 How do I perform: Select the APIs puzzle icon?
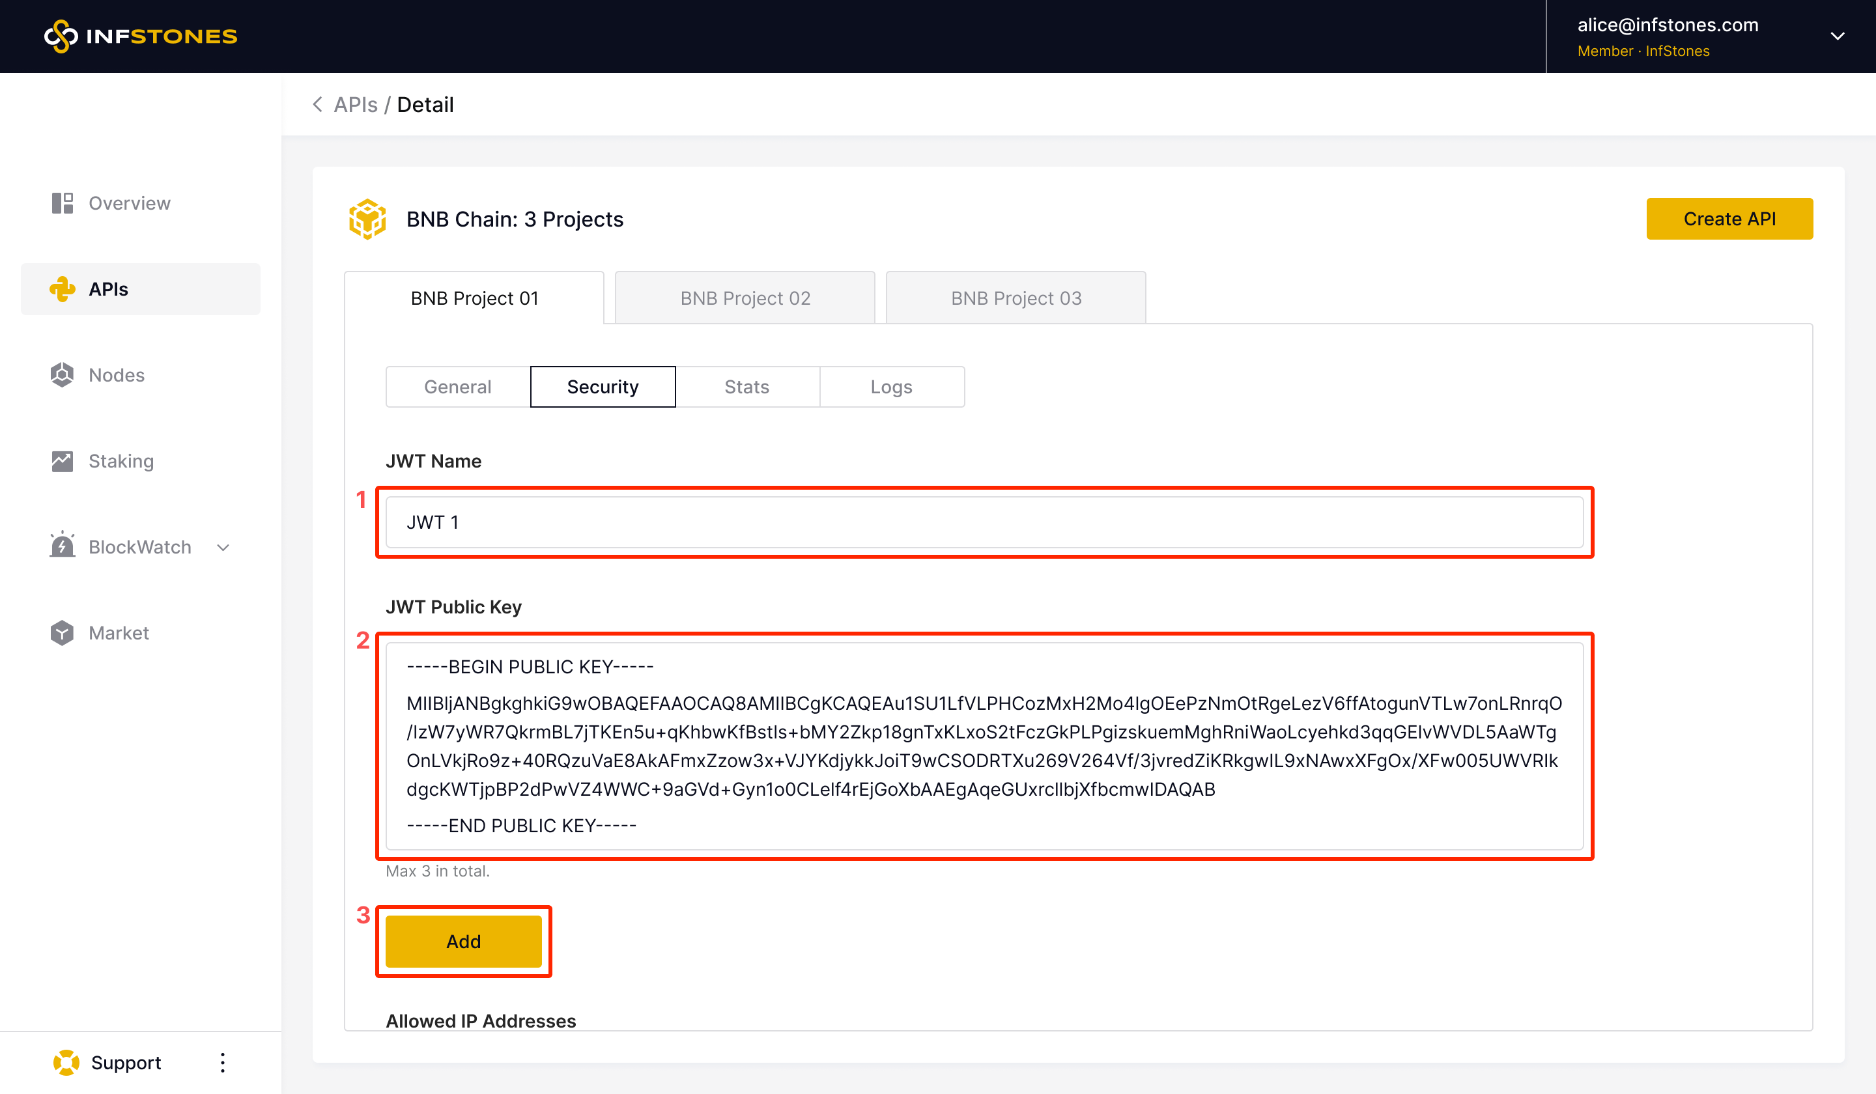63,288
